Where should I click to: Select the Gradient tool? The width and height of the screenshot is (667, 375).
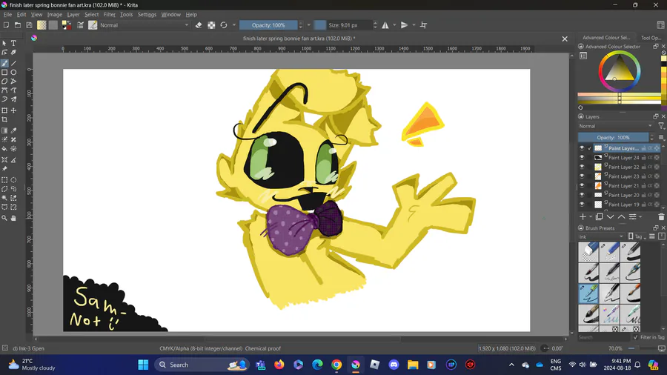tap(4, 130)
